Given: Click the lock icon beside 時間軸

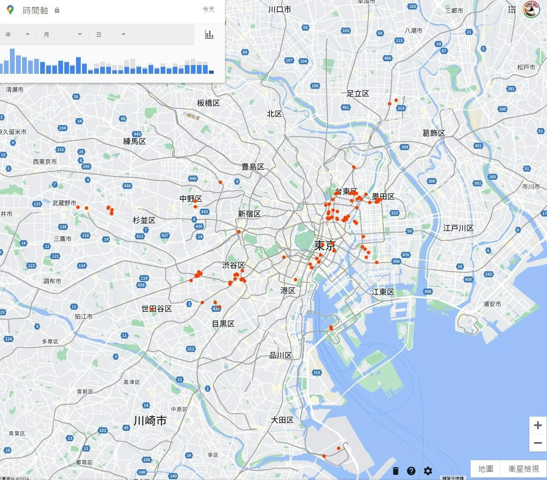Looking at the screenshot, I should point(57,10).
